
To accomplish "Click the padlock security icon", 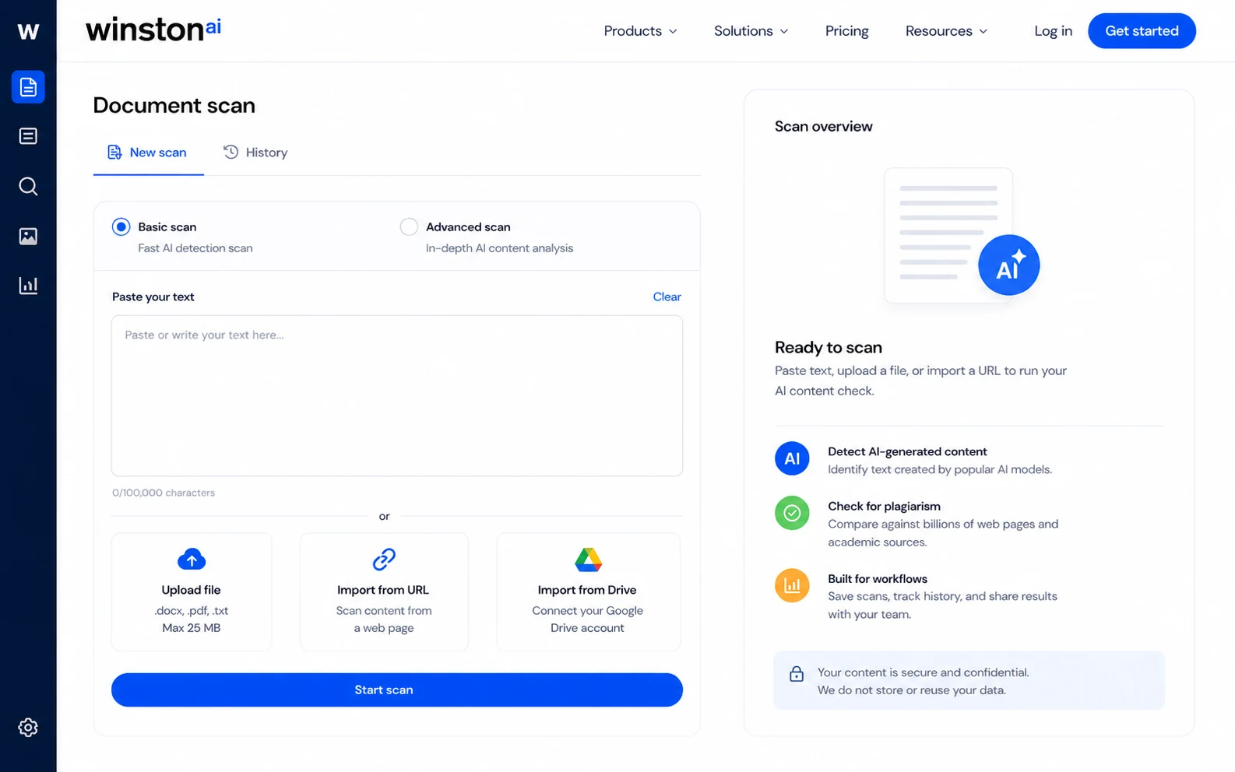I will click(796, 674).
